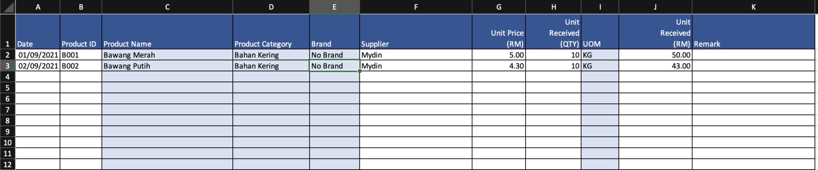Select the Bawang Merah cell
This screenshot has height=170, width=818.
[x=167, y=55]
